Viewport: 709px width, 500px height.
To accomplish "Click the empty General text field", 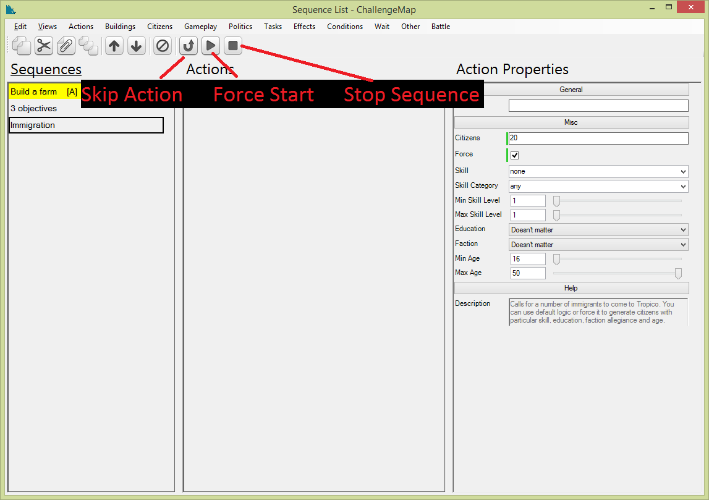I will pyautogui.click(x=598, y=106).
